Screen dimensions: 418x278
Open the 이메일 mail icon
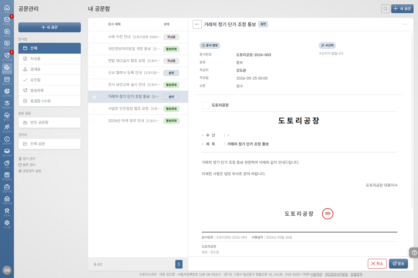pos(7,21)
